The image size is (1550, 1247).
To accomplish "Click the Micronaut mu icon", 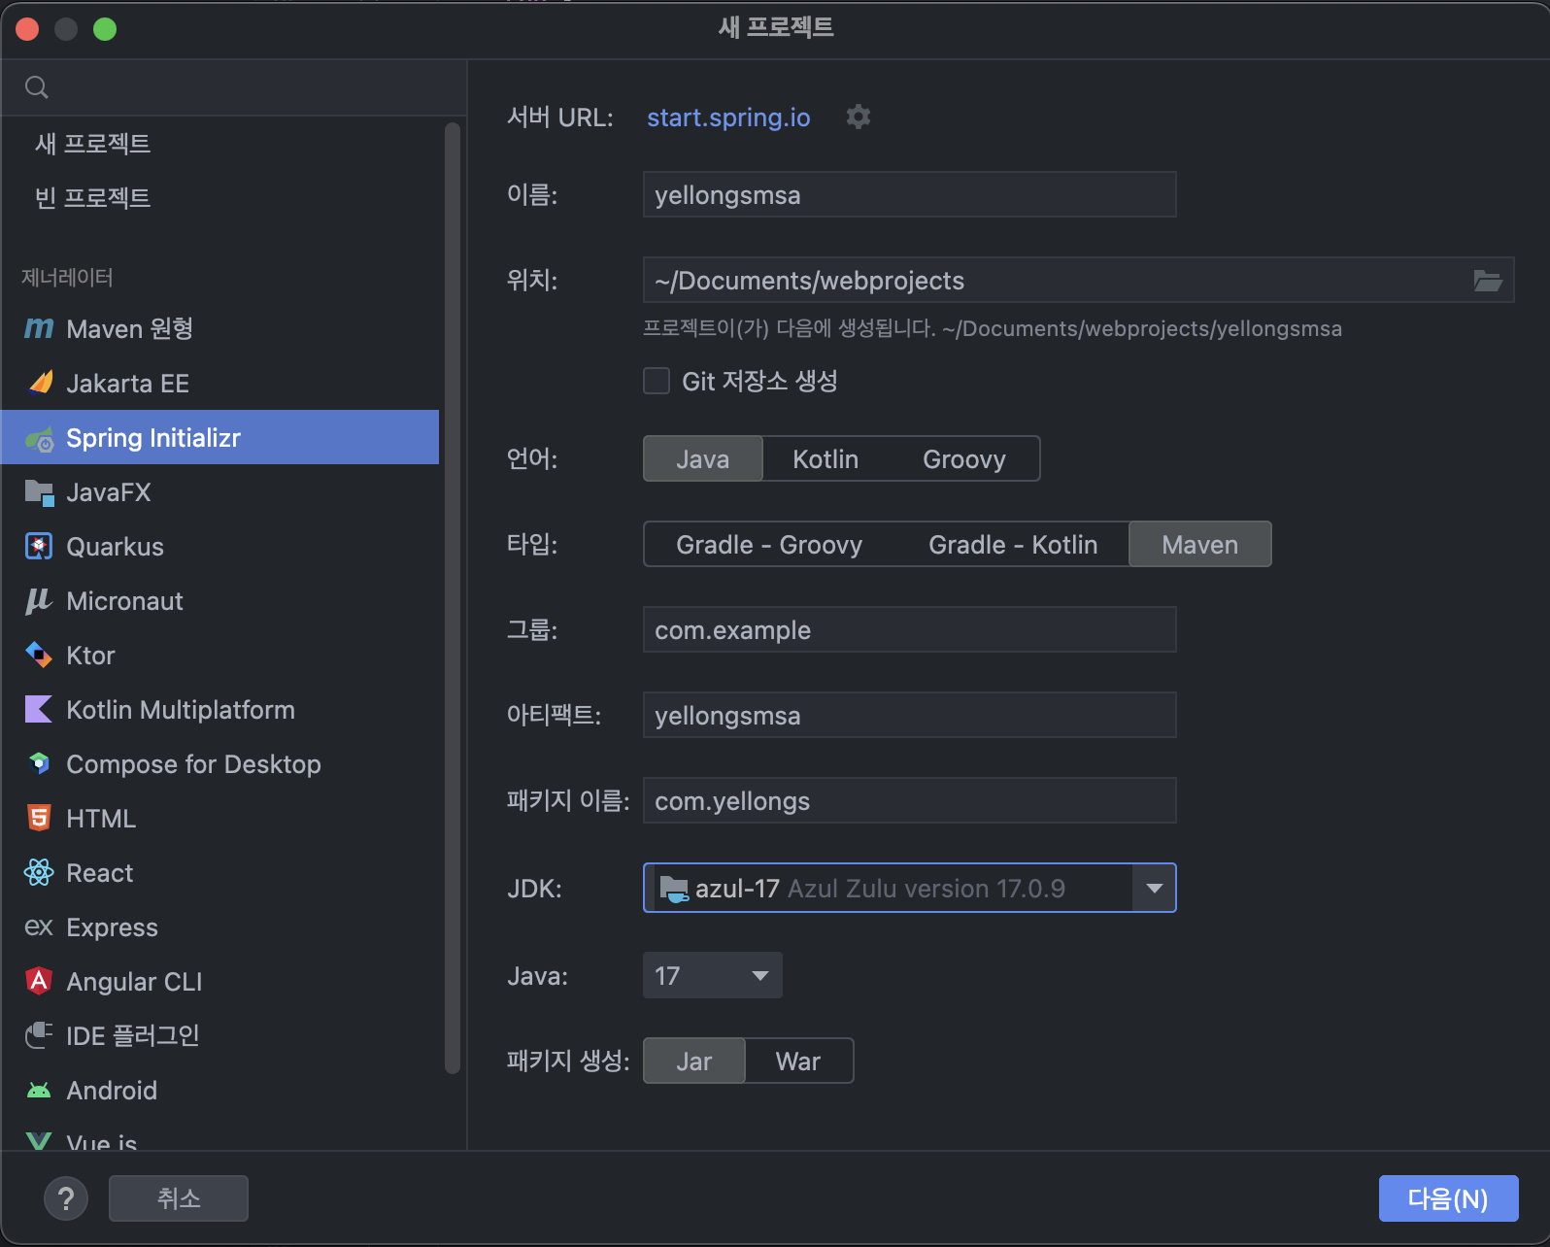I will pos(39,601).
